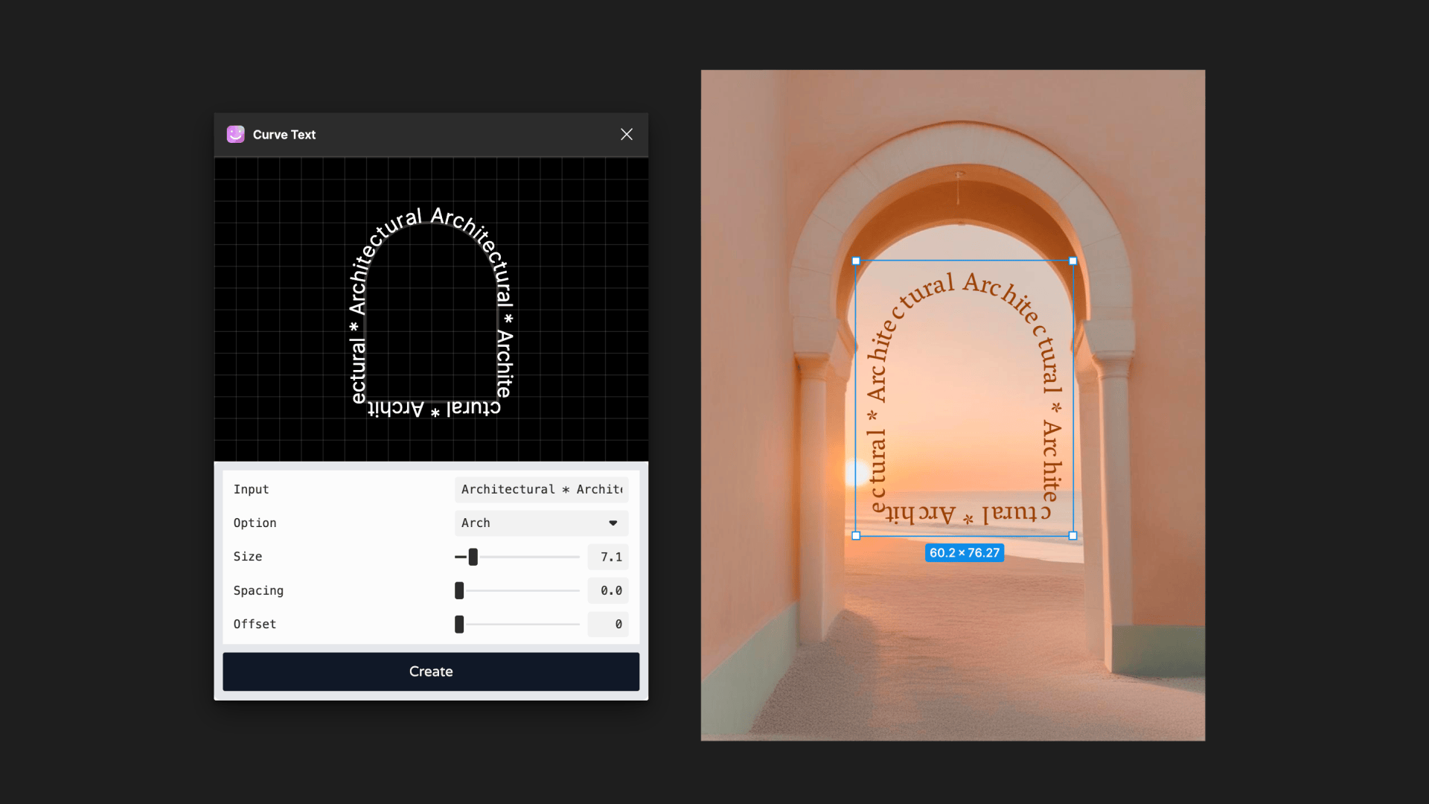Click the Offset slider handle
Viewport: 1429px width, 804px height.
click(459, 624)
